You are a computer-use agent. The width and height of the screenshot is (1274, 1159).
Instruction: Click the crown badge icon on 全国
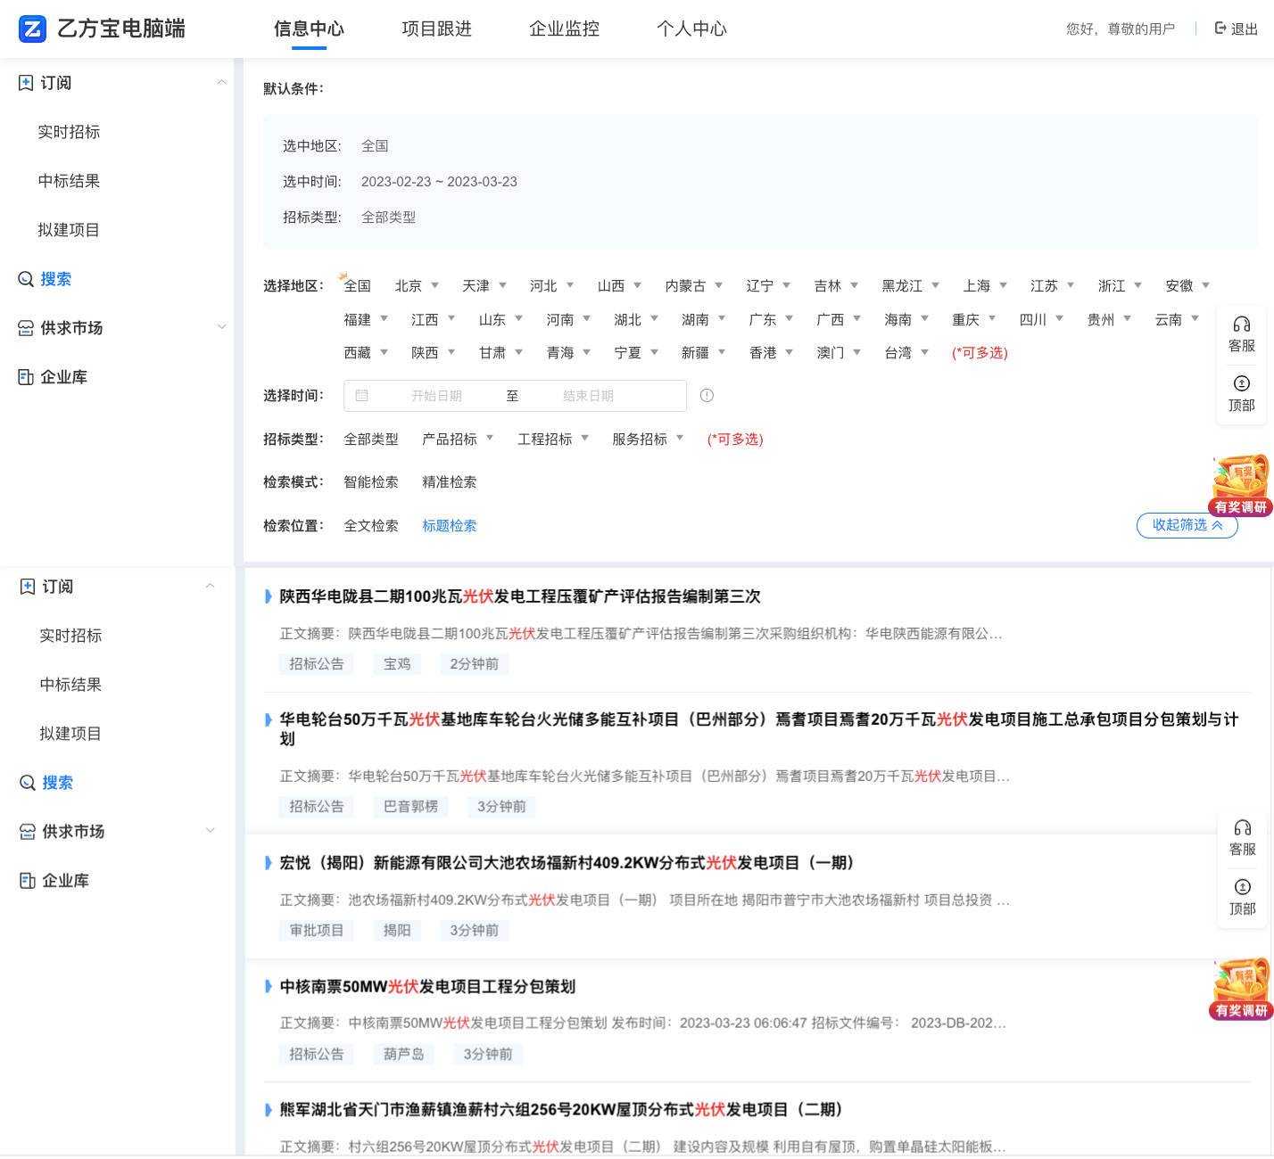coord(343,275)
